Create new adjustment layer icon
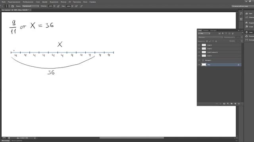This screenshot has height=142, width=254. click(228, 104)
